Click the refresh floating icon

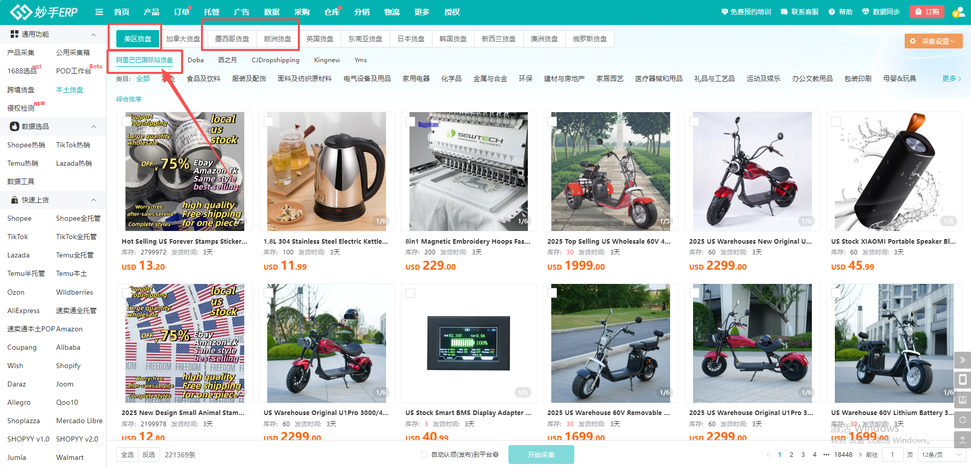pos(962,420)
